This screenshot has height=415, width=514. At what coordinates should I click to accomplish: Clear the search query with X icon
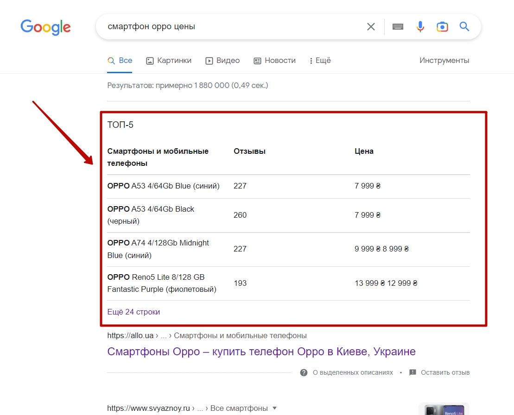(x=371, y=27)
